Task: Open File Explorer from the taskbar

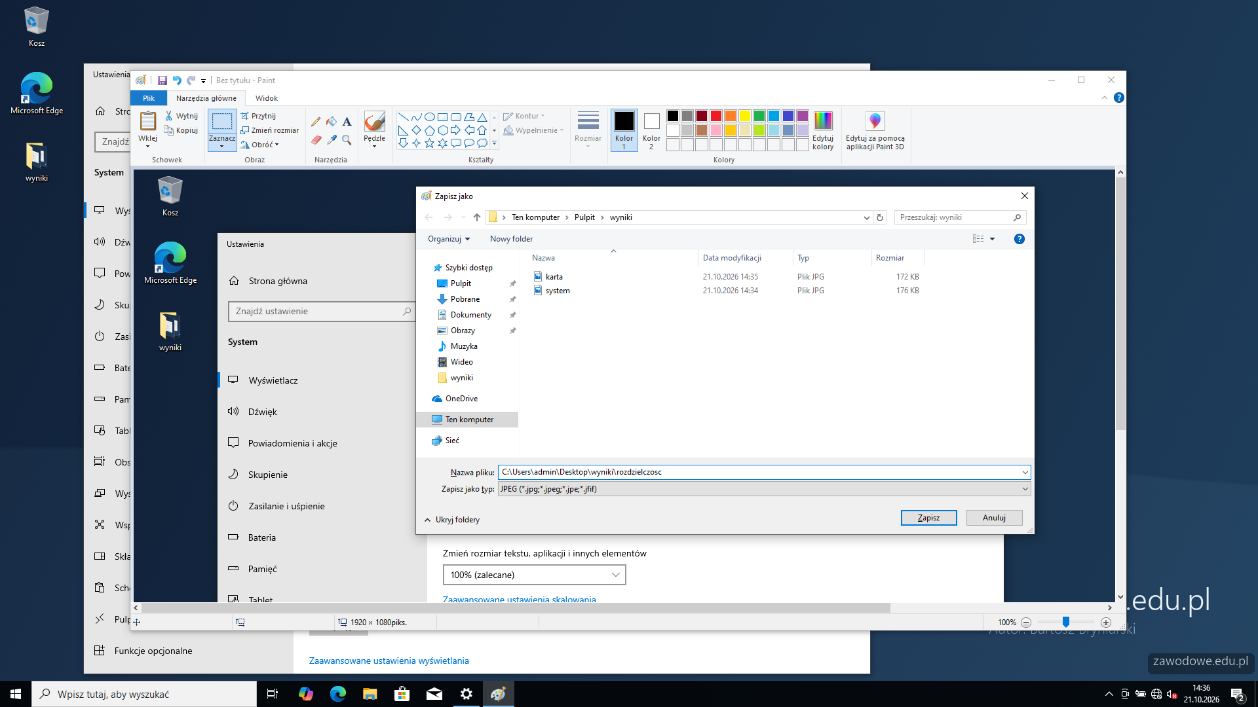Action: pos(370,694)
